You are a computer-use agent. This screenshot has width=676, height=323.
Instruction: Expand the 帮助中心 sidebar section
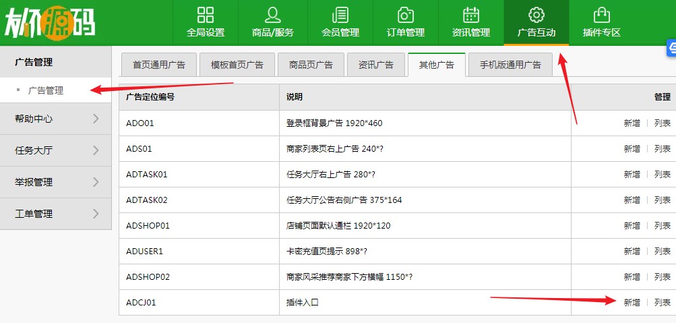[x=55, y=119]
